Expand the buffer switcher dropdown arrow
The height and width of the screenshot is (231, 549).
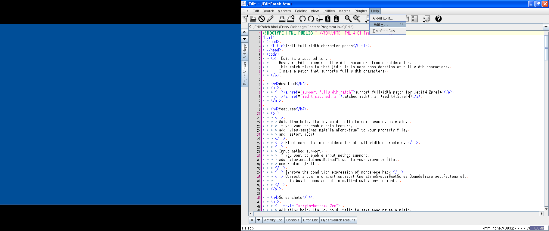(x=546, y=27)
